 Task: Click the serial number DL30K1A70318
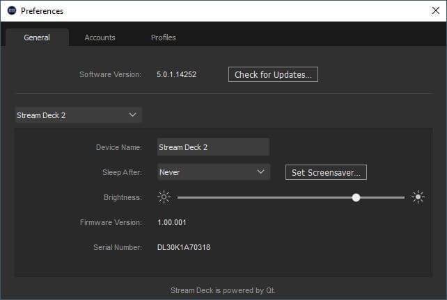click(184, 247)
